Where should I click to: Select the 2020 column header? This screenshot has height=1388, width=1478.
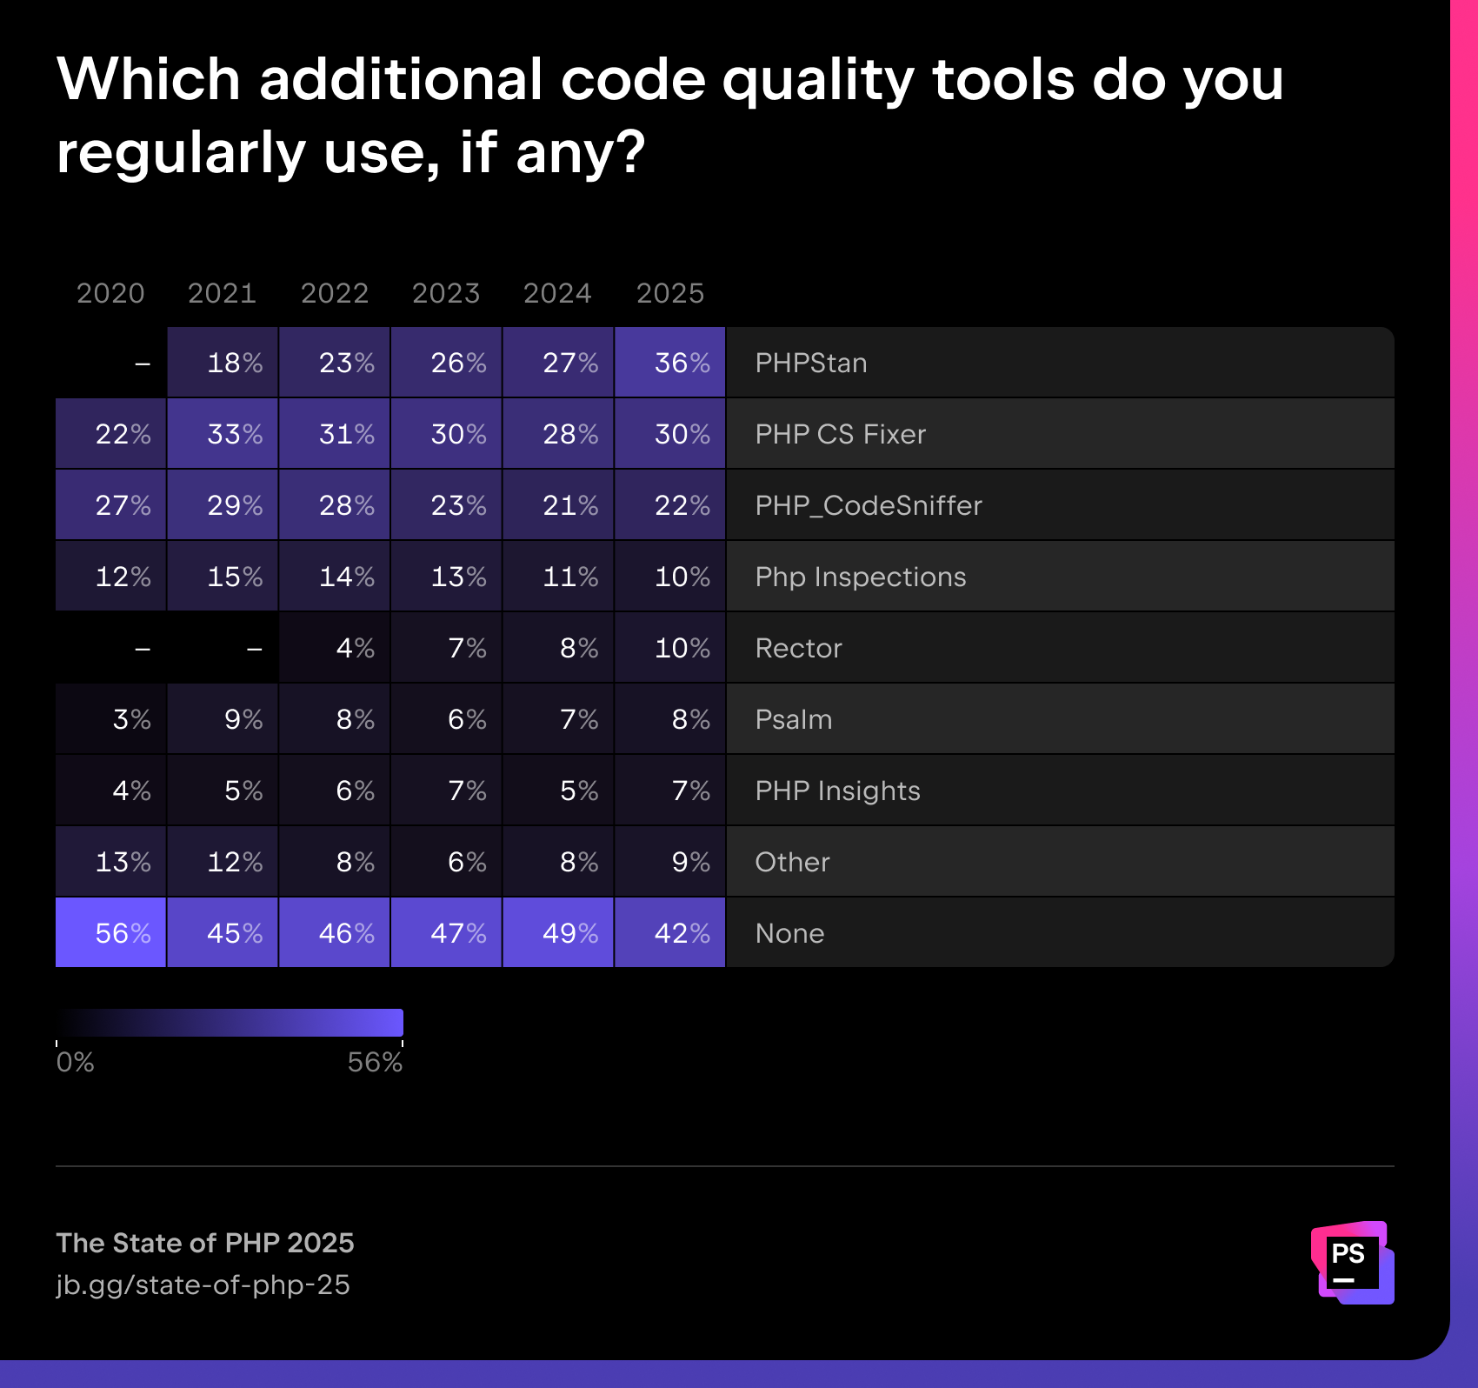point(110,293)
